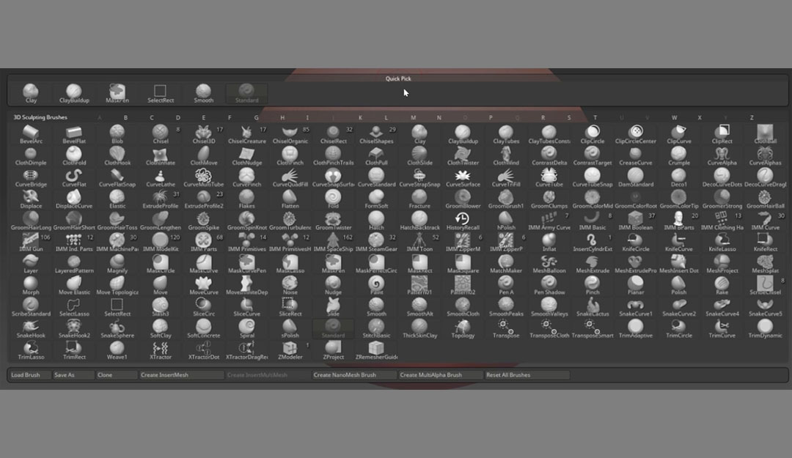This screenshot has height=458, width=792.
Task: Select the SnakeHook brush
Action: pyautogui.click(x=31, y=329)
